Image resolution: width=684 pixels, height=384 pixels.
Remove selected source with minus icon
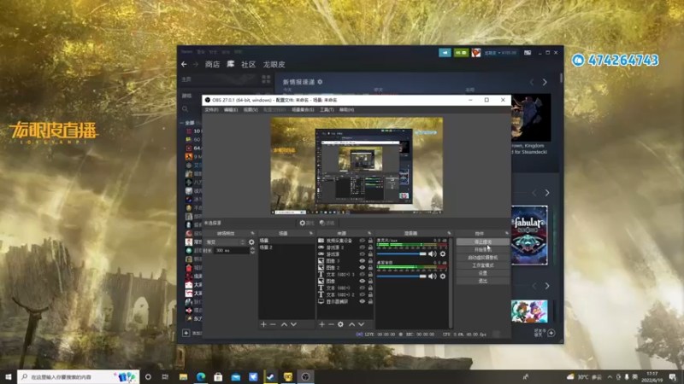click(331, 324)
